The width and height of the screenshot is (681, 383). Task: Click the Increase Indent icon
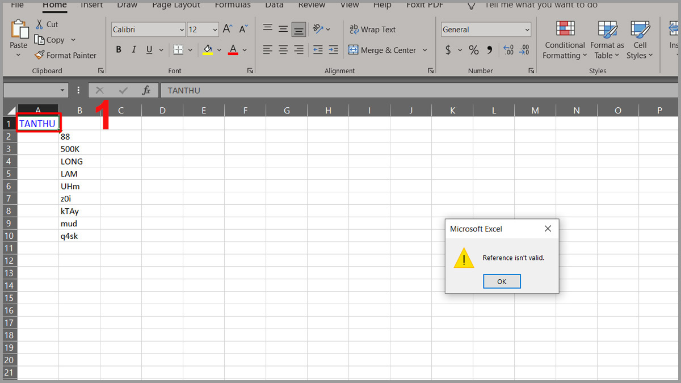click(x=333, y=50)
